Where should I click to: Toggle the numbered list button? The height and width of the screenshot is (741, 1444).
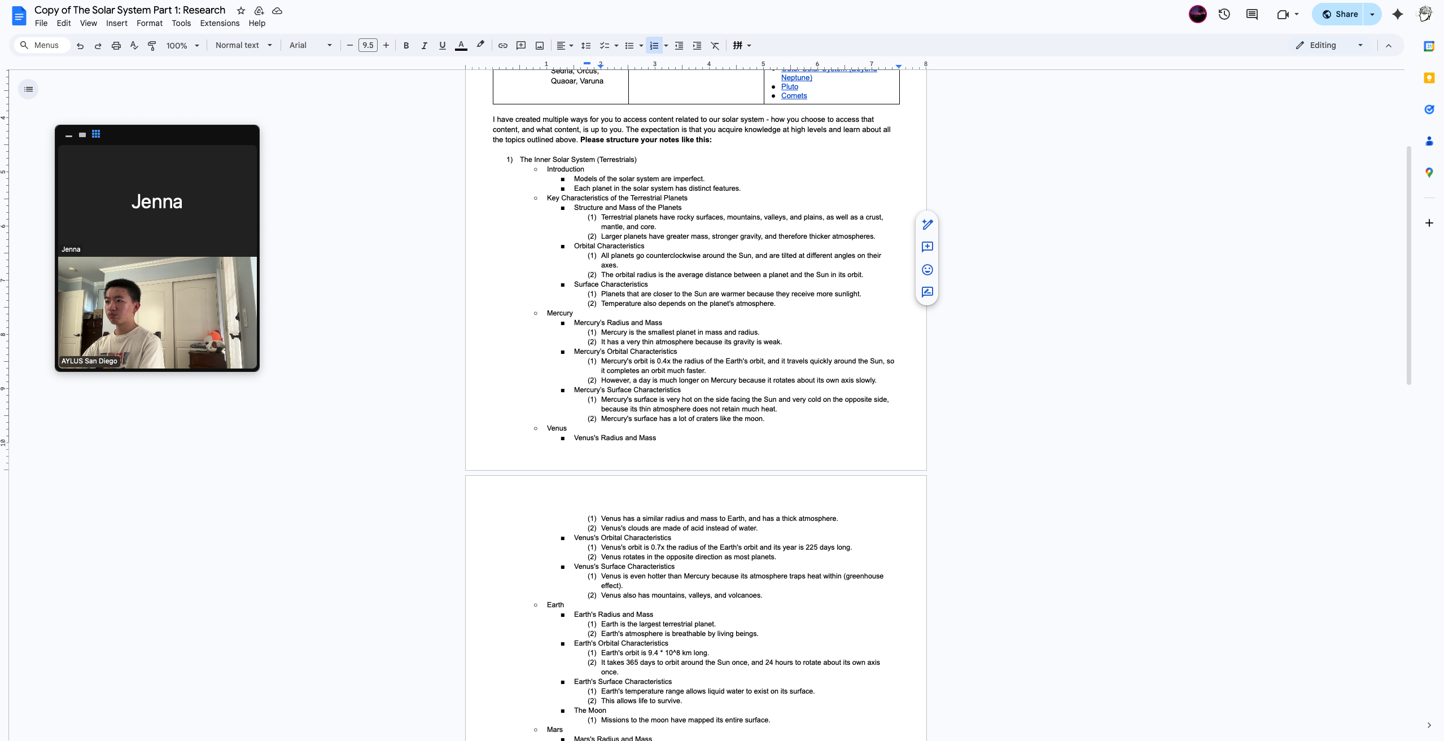(x=654, y=46)
